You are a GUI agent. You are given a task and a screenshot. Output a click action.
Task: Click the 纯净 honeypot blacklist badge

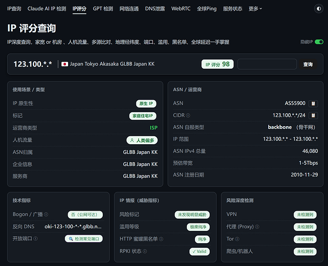click(x=202, y=239)
